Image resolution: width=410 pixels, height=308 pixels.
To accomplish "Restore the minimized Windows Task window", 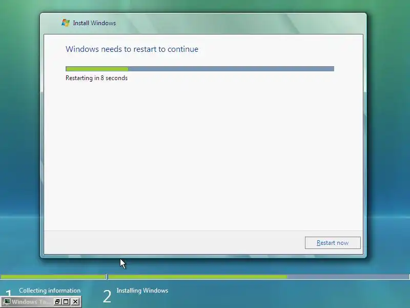I will pyautogui.click(x=57, y=302).
